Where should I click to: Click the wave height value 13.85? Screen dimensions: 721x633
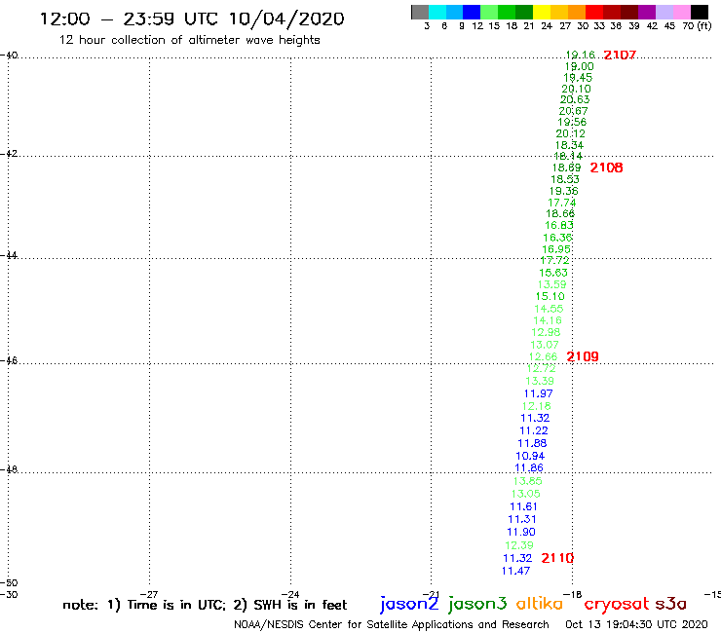(528, 481)
